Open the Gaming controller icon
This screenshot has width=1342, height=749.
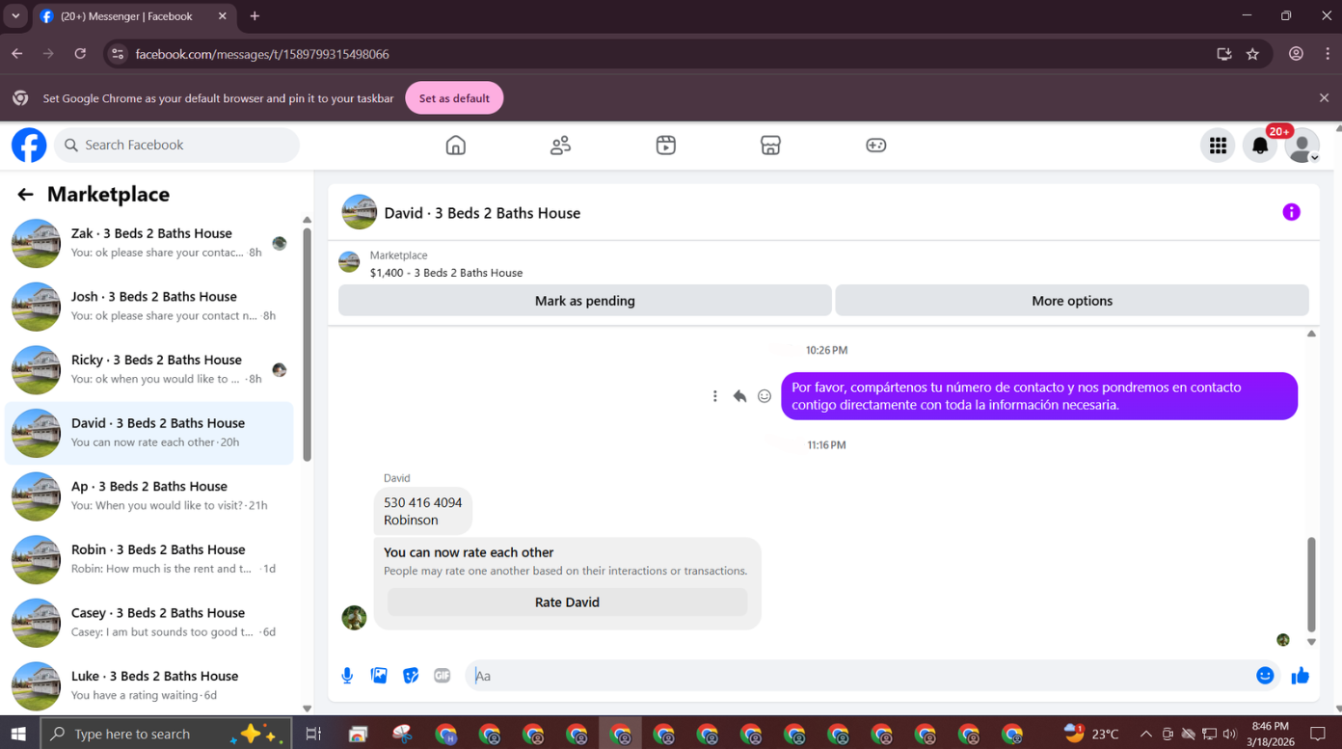tap(875, 146)
